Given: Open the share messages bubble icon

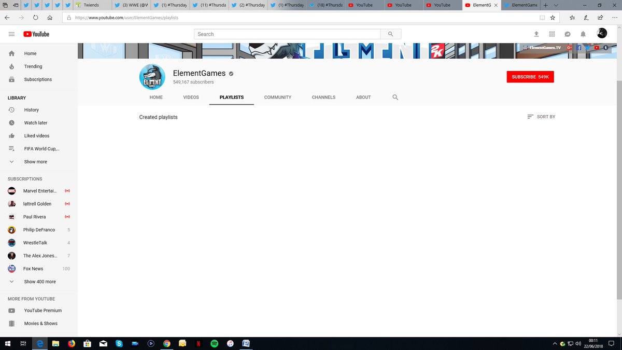Looking at the screenshot, I should click(568, 34).
